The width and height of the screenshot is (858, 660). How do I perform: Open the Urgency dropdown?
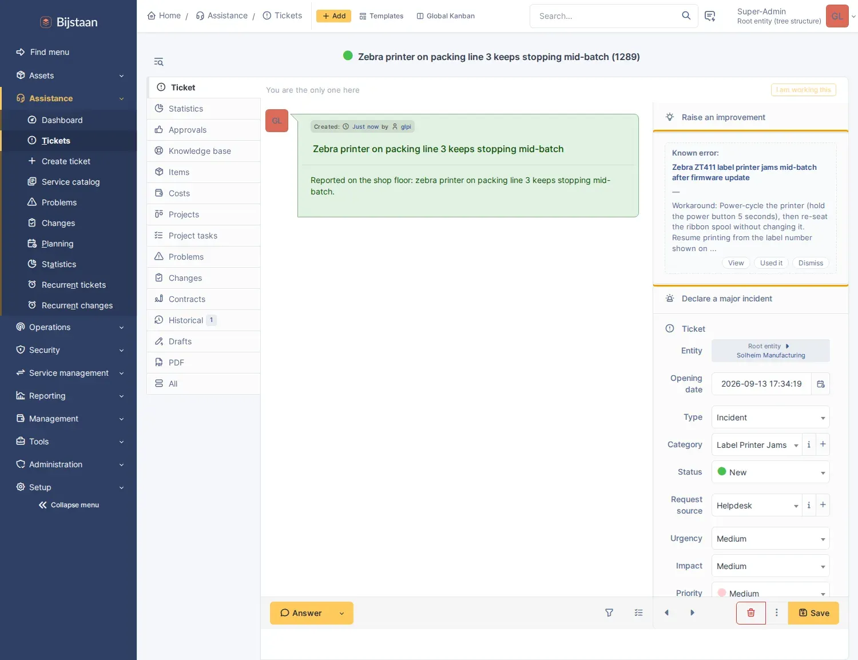770,539
